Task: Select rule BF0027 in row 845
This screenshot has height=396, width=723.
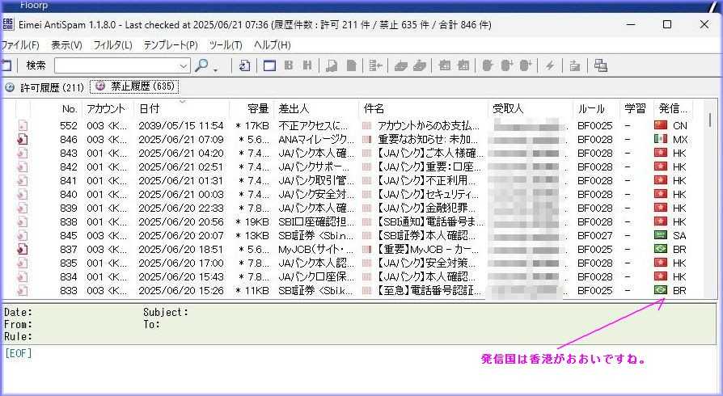Action: click(594, 235)
